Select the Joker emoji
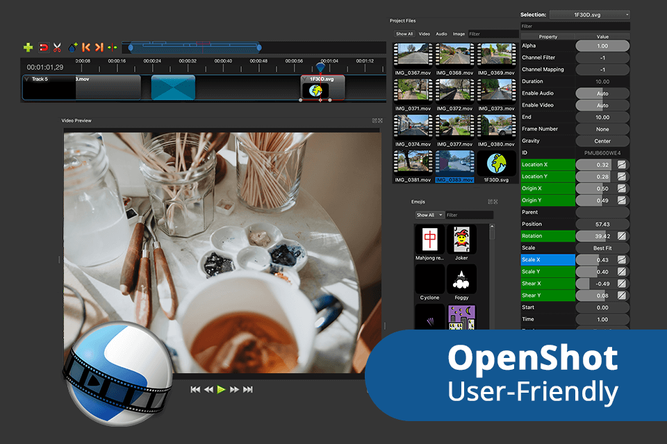 pyautogui.click(x=461, y=239)
